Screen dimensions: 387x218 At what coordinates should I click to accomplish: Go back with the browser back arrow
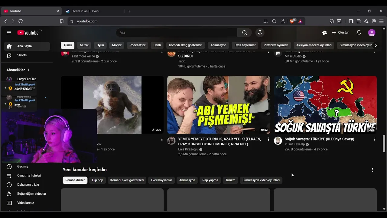click(x=5, y=21)
